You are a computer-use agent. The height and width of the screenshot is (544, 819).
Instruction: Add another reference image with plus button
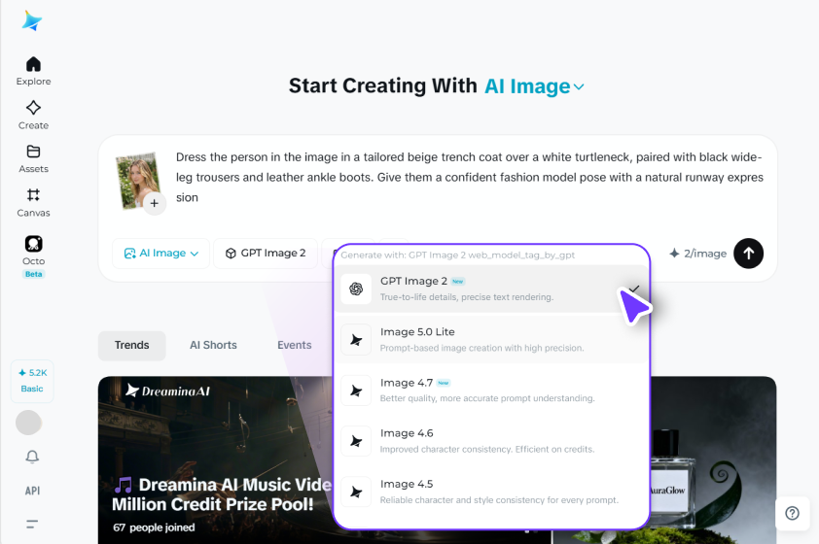(x=154, y=203)
